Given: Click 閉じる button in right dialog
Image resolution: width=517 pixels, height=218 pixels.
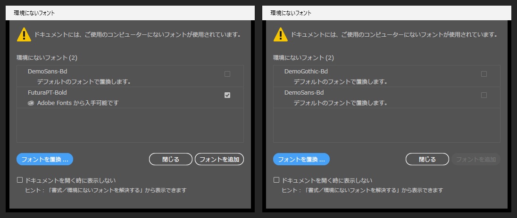Looking at the screenshot, I should (x=427, y=160).
